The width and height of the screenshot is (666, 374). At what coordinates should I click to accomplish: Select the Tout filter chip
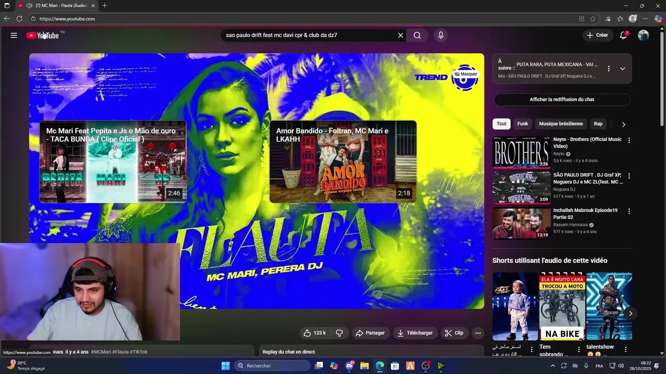[502, 124]
